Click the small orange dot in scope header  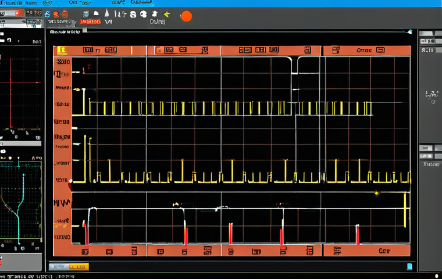159,50
